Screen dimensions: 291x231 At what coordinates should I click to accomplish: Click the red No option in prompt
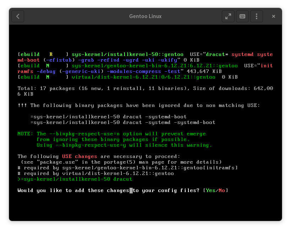tap(222, 190)
